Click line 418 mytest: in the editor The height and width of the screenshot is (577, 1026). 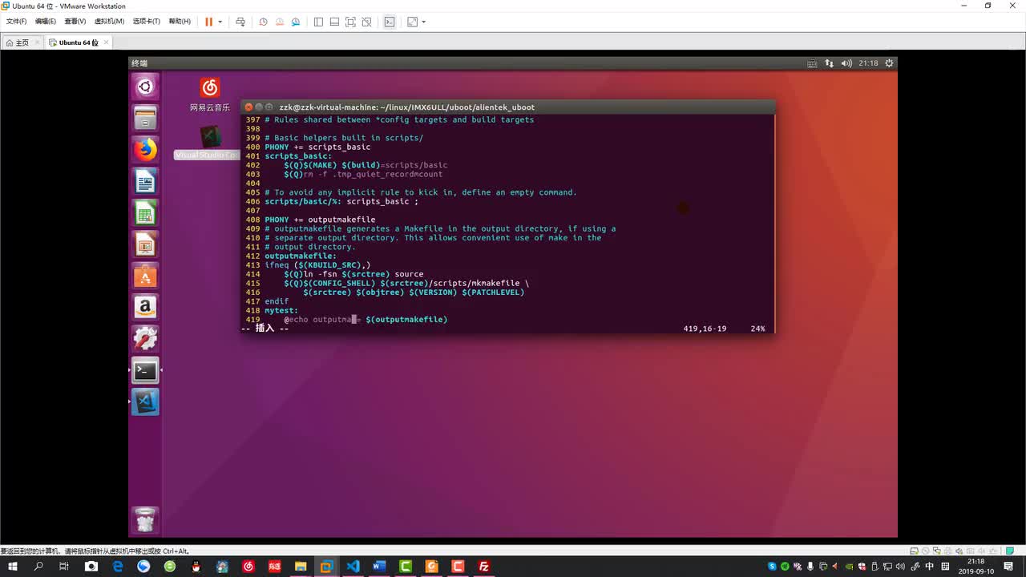coord(281,310)
